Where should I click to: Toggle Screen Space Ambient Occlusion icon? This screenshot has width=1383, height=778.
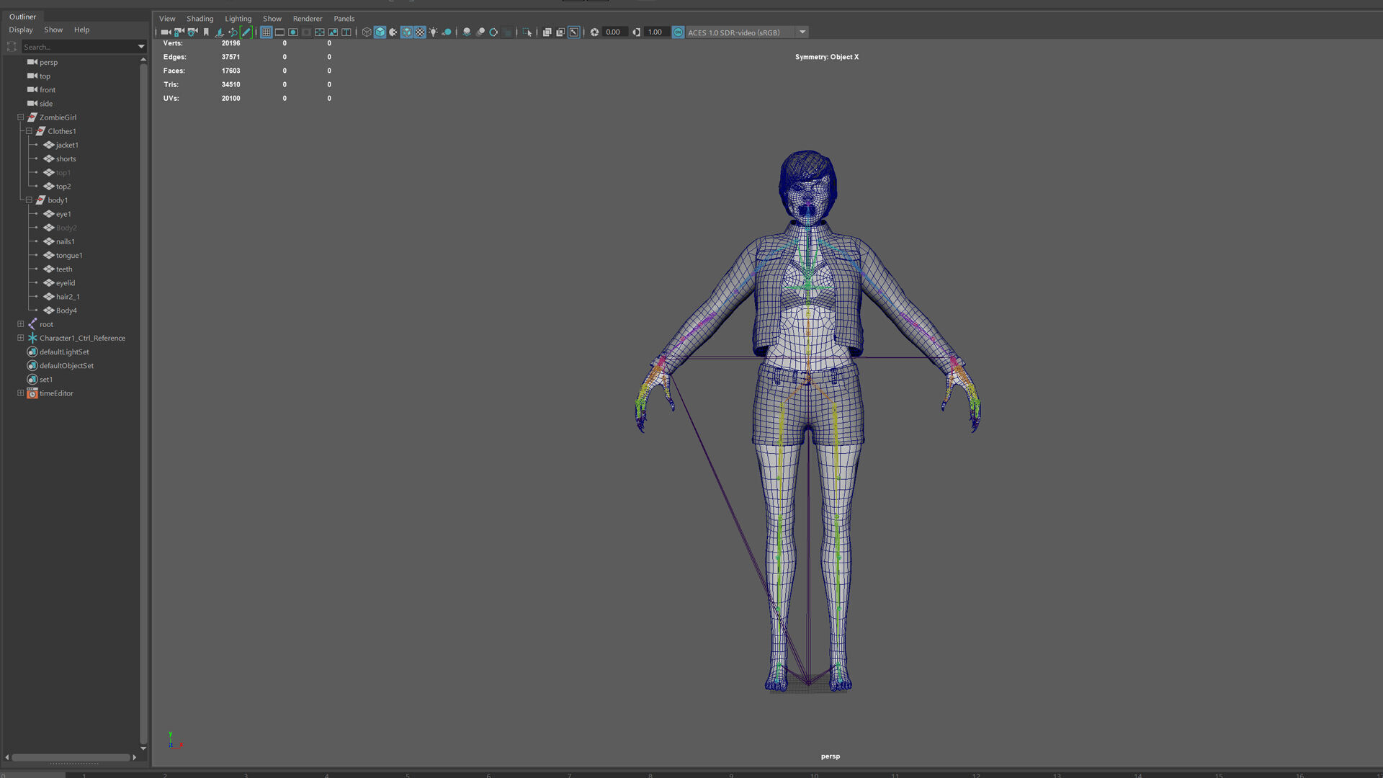coord(467,32)
